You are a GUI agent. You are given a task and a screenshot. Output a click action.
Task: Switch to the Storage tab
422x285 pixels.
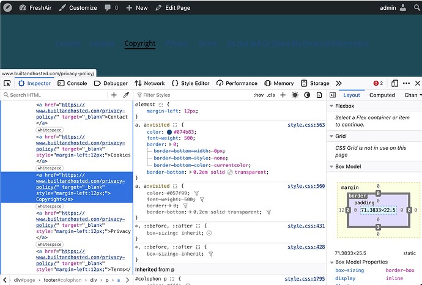pyautogui.click(x=315, y=83)
